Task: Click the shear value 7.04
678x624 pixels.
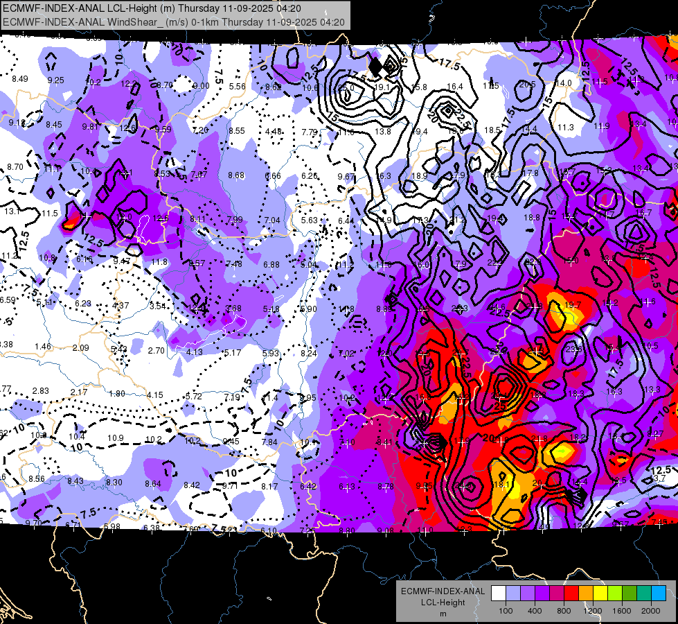Action: click(x=272, y=220)
